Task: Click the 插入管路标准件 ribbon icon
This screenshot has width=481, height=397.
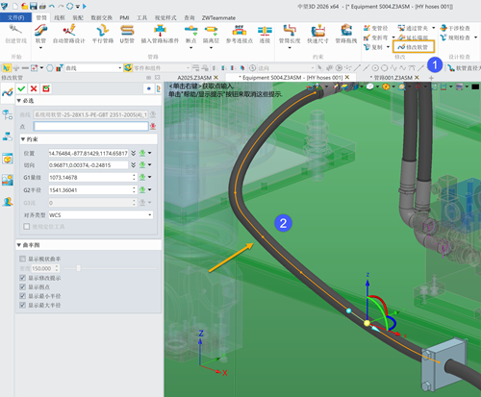Action: [160, 31]
